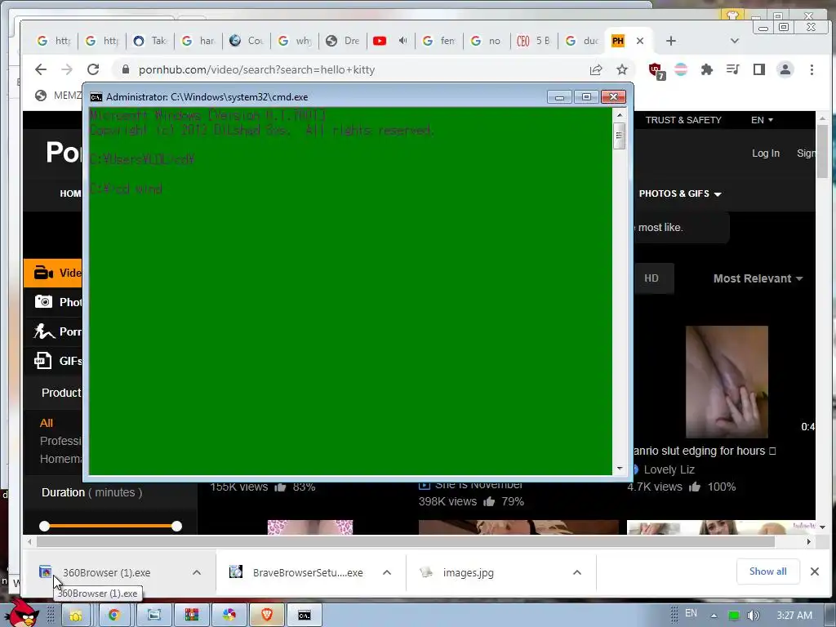
Task: Click the share page icon in address bar
Action: [596, 69]
